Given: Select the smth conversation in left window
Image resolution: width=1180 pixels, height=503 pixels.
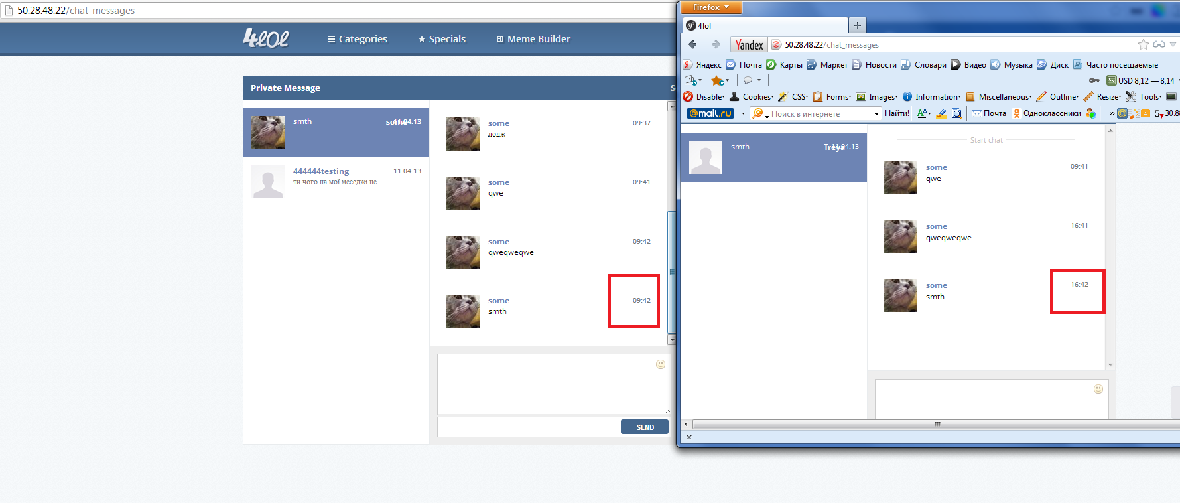Looking at the screenshot, I should click(336, 133).
